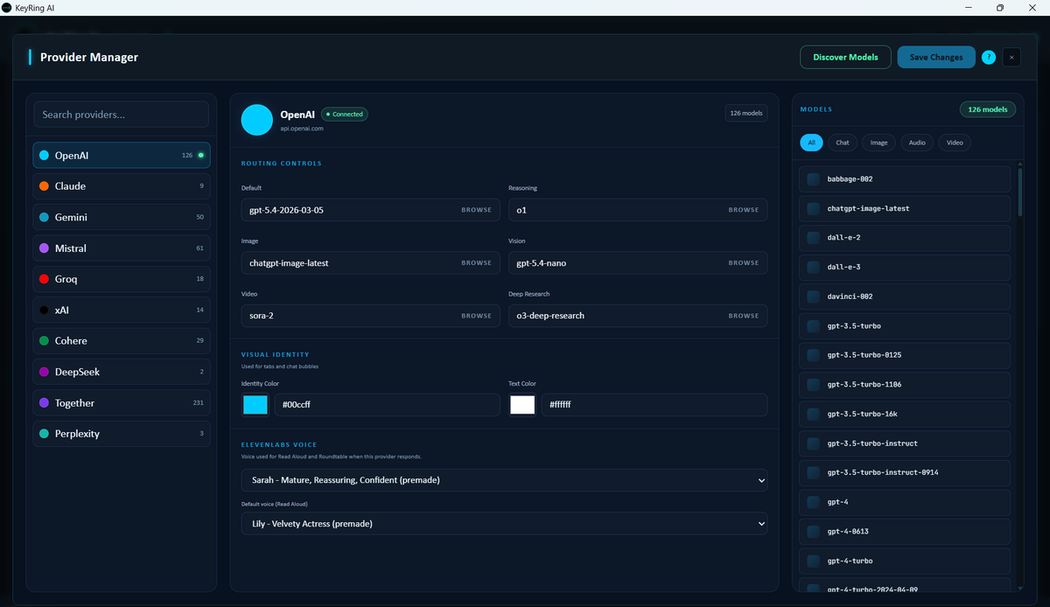Screen dimensions: 1050x607
Task: Select the Gemini provider
Action: (122, 217)
